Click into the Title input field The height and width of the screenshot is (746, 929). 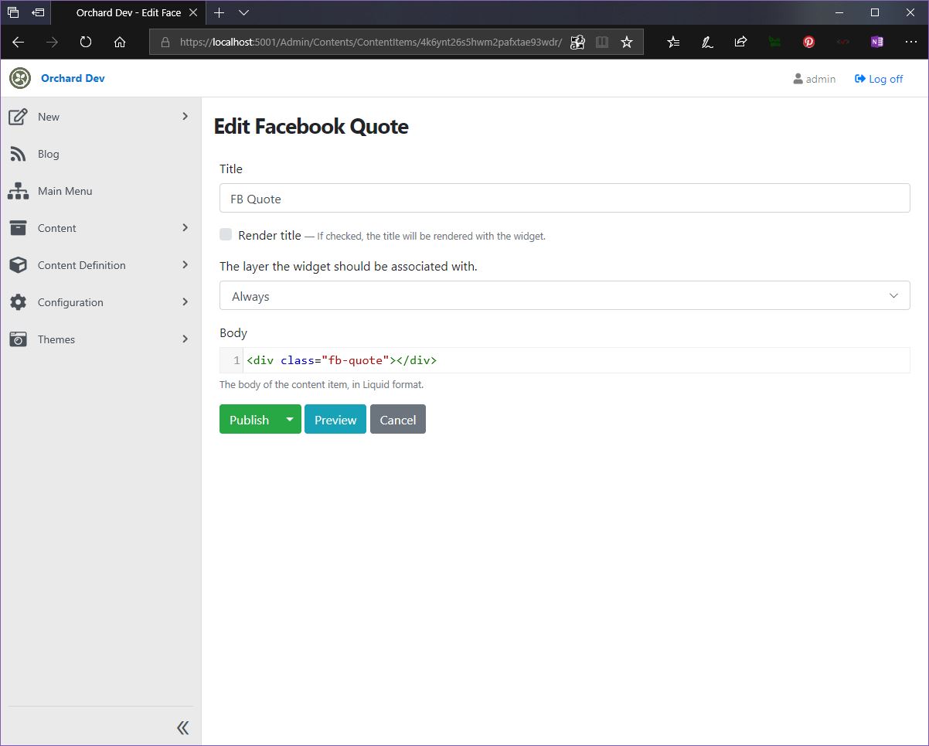[564, 198]
